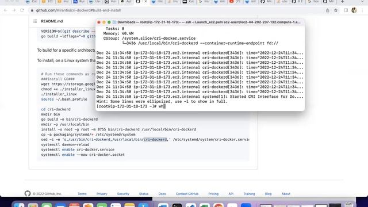Click 'cp -a packaging/systemd/*' line
Viewport: 368px width, 207px height.
[88, 135]
